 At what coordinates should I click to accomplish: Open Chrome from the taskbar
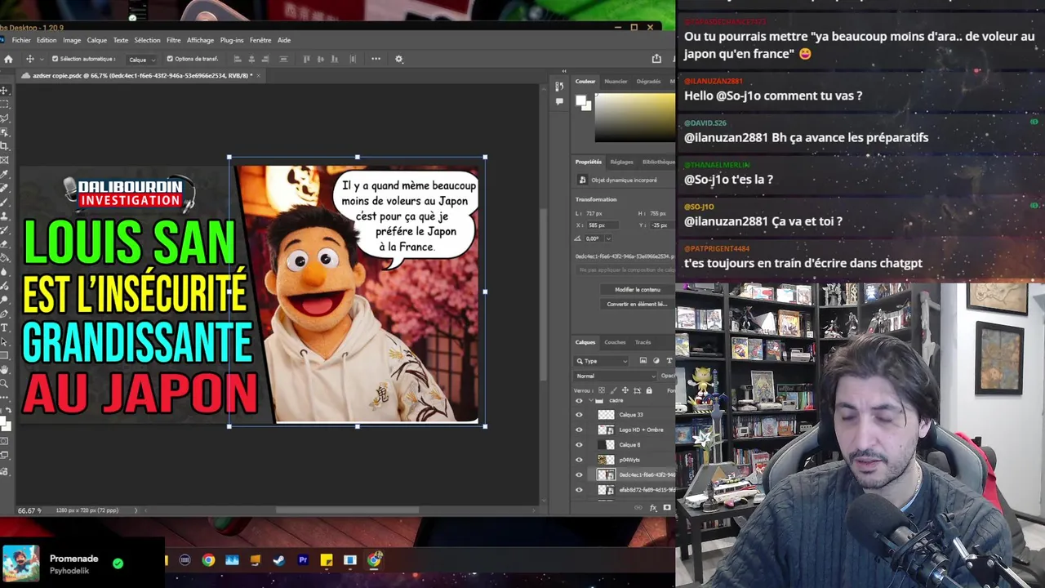click(208, 559)
